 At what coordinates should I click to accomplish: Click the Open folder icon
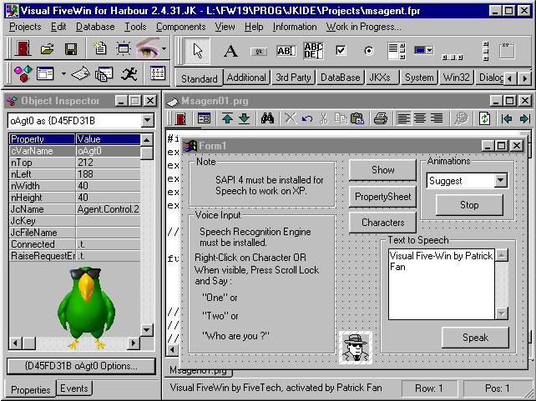tap(47, 50)
